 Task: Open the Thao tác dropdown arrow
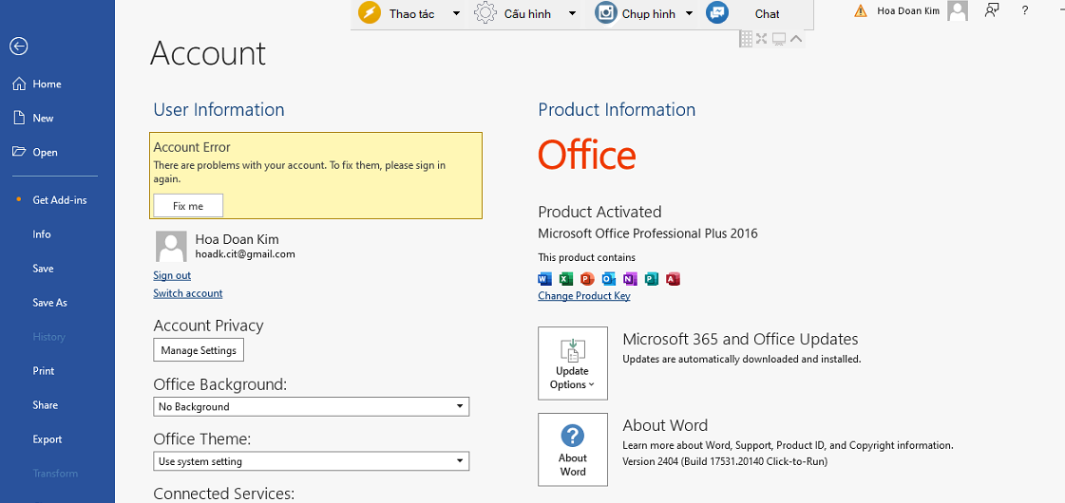coord(456,13)
